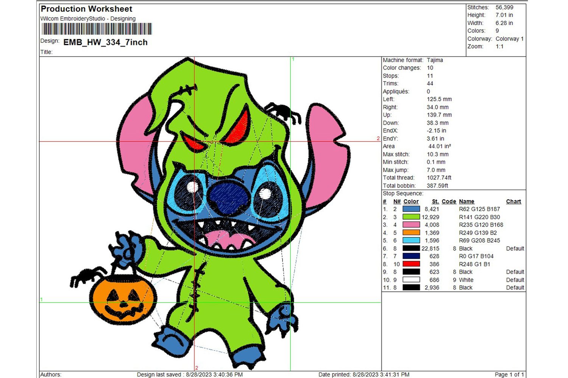Click the zoom value "1:1"
The height and width of the screenshot is (378, 568).
coord(499,47)
